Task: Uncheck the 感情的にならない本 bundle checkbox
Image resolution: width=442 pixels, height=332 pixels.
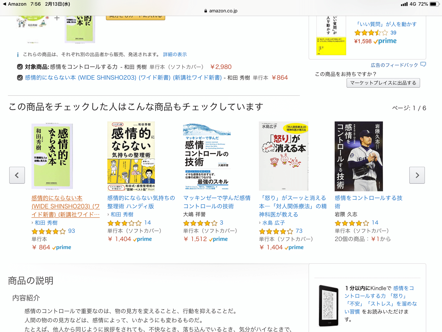Action: point(20,78)
